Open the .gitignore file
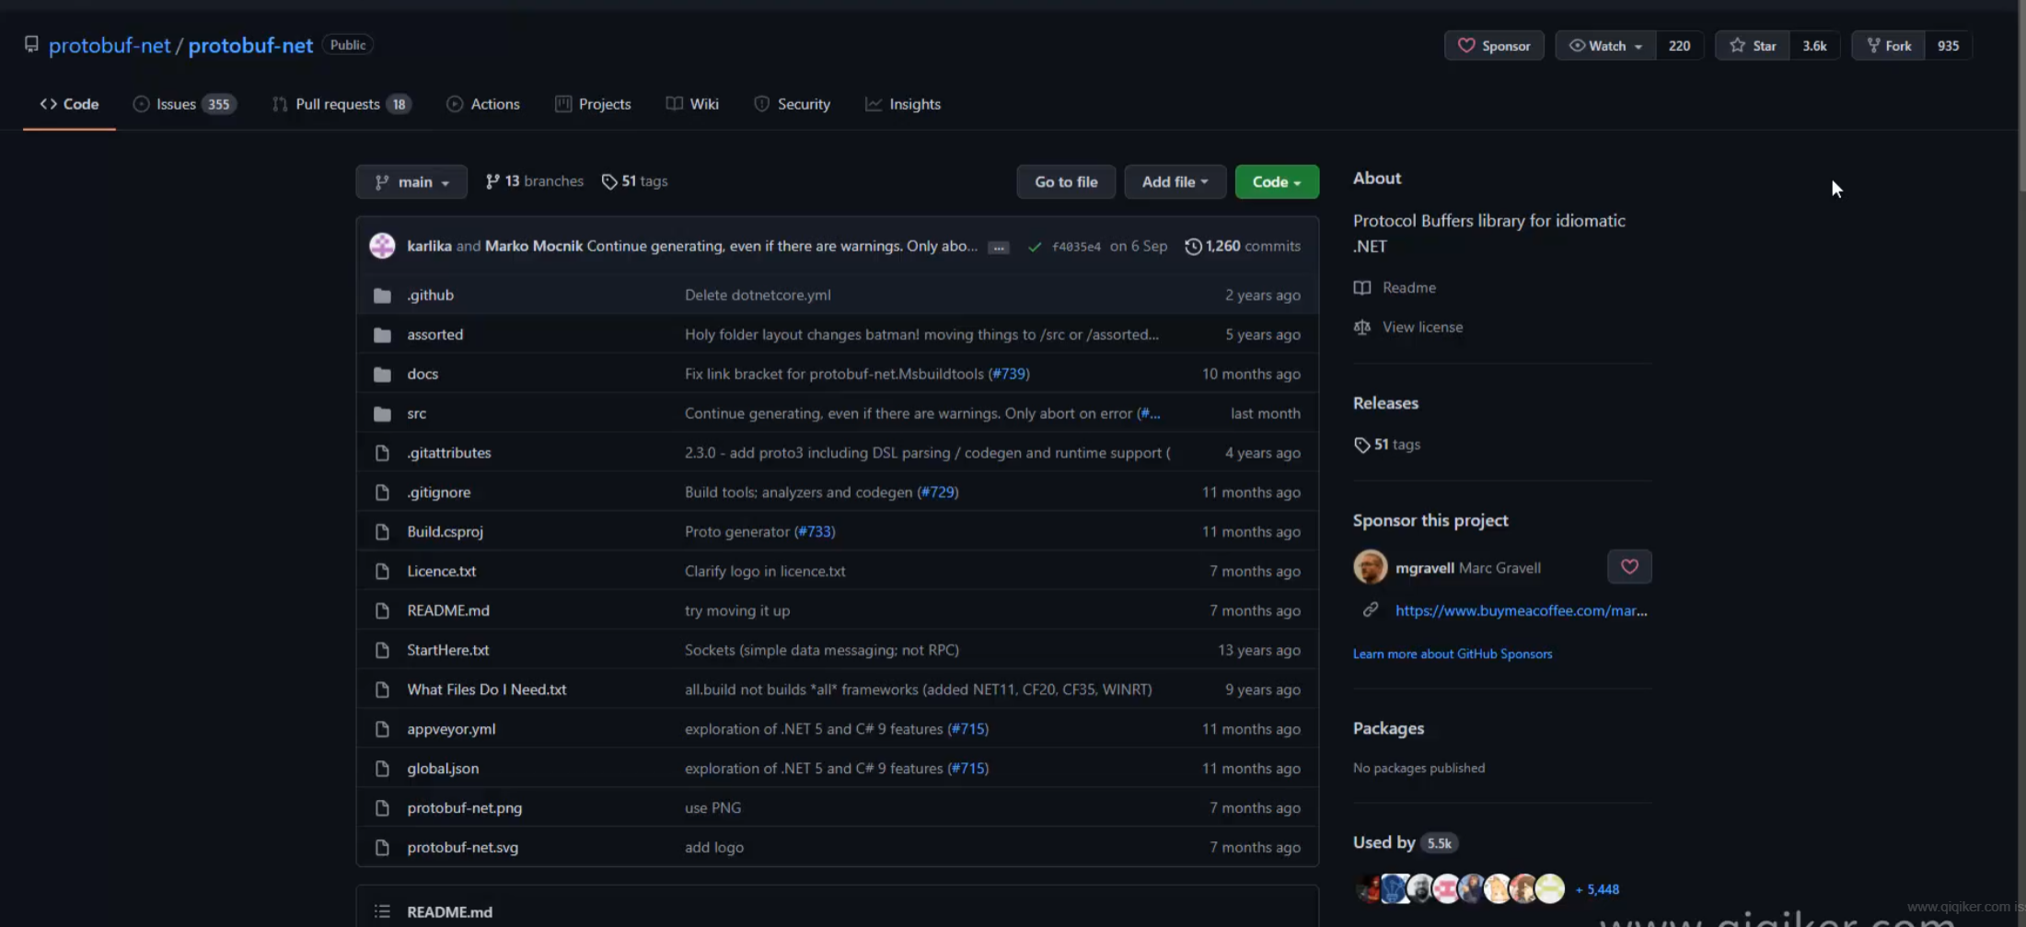This screenshot has height=927, width=2026. point(438,492)
